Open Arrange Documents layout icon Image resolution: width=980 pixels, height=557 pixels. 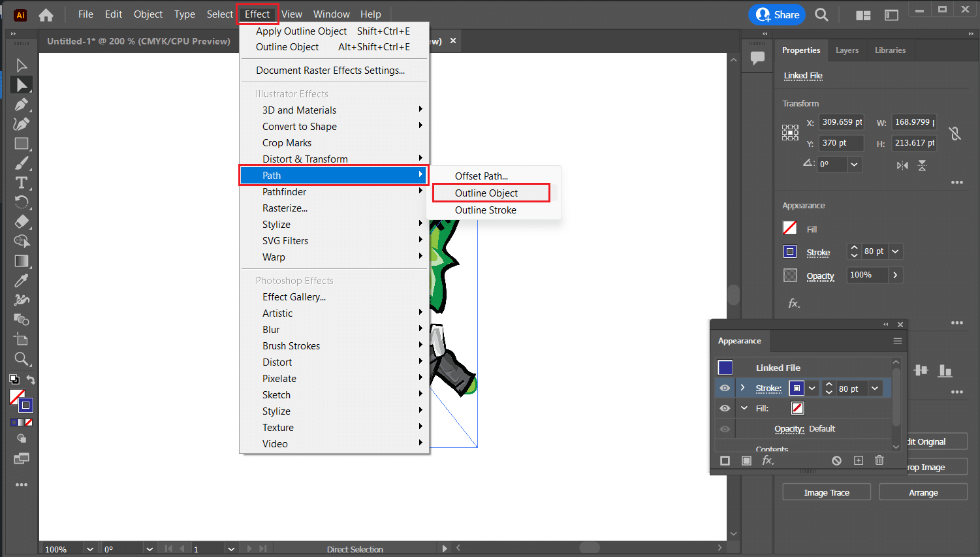tap(863, 15)
